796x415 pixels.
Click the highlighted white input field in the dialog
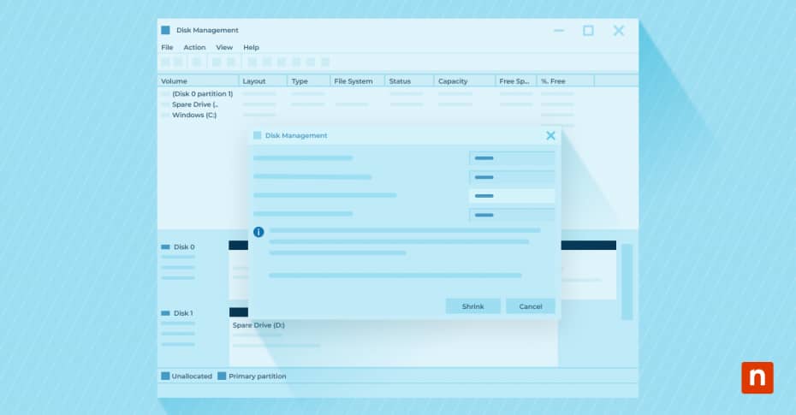512,196
